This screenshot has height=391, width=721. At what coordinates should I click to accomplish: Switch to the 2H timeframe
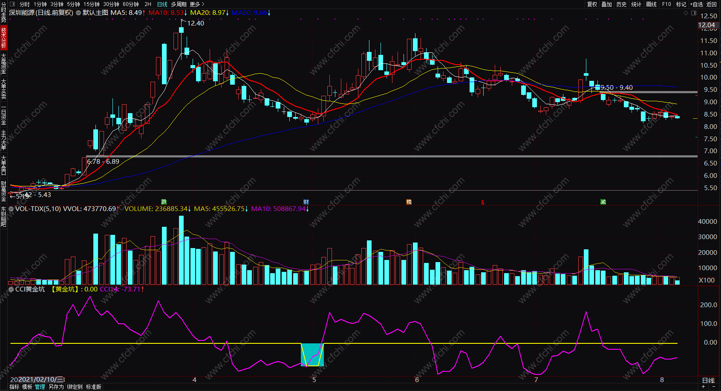click(x=148, y=4)
